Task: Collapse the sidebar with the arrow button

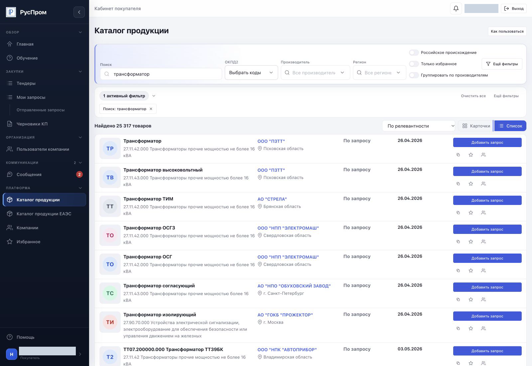Action: coord(79,12)
